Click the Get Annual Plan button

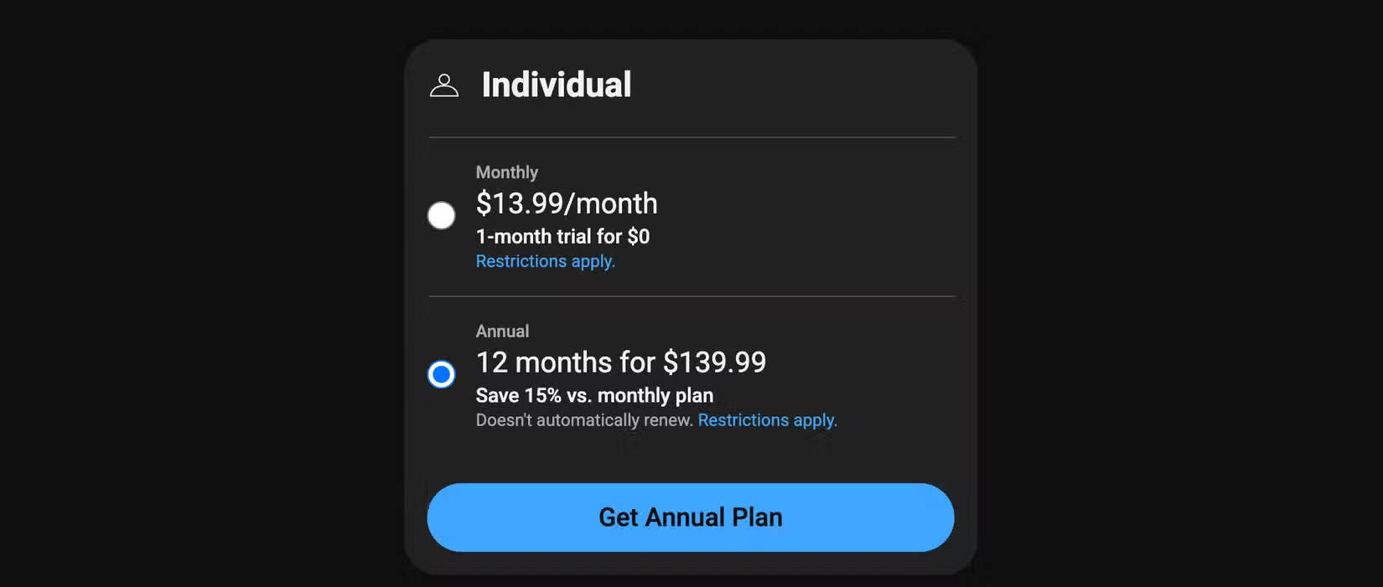point(690,517)
